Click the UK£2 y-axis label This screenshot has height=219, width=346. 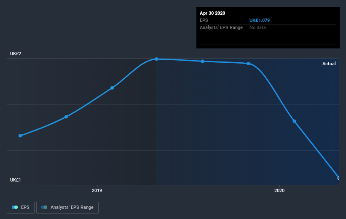pos(16,53)
